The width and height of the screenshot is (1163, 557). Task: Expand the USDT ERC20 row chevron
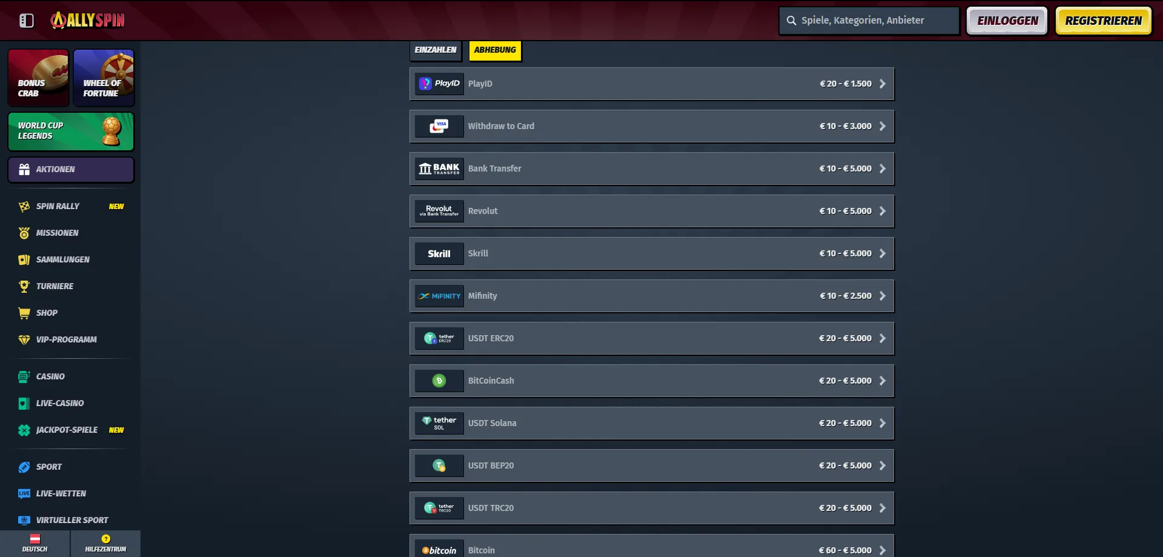click(883, 338)
